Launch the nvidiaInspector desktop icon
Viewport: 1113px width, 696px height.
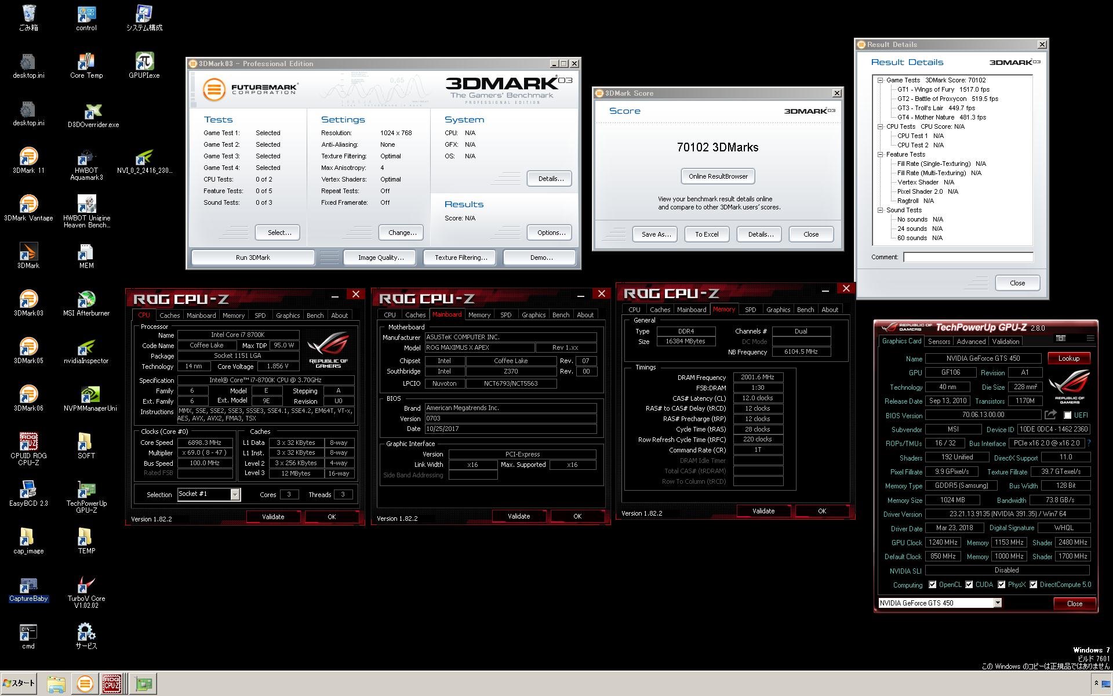click(x=86, y=351)
